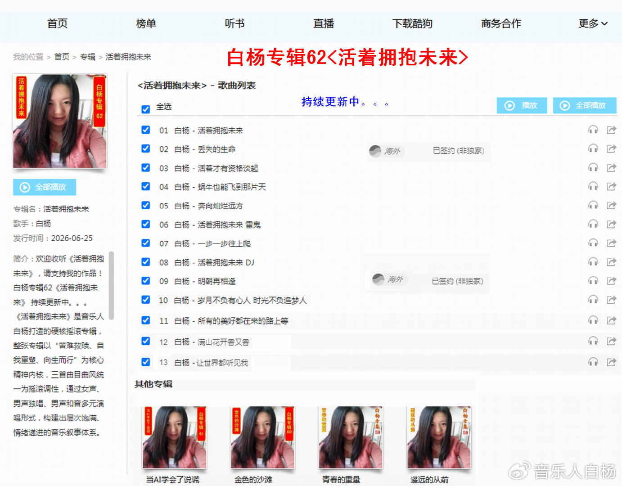Open the 听书 audiobooks tab
This screenshot has width=622, height=486.
(235, 23)
